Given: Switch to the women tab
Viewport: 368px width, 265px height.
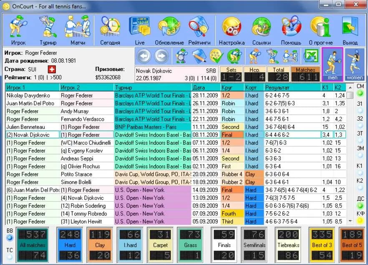Looking at the screenshot, I should pos(355,64).
